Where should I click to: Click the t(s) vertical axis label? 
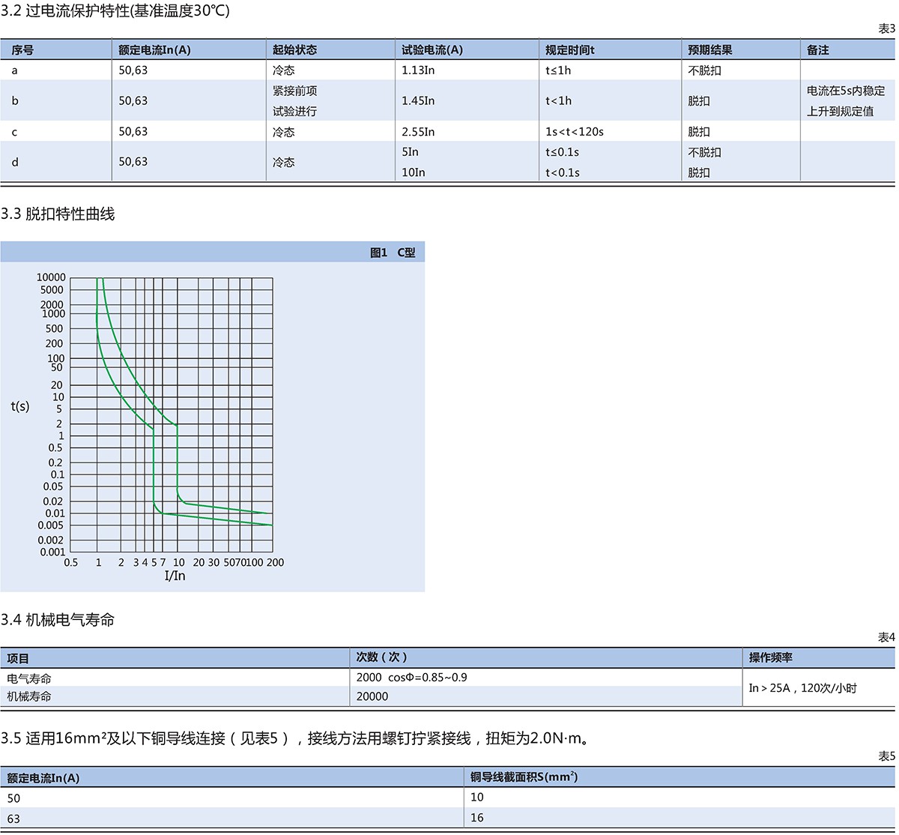coord(20,406)
